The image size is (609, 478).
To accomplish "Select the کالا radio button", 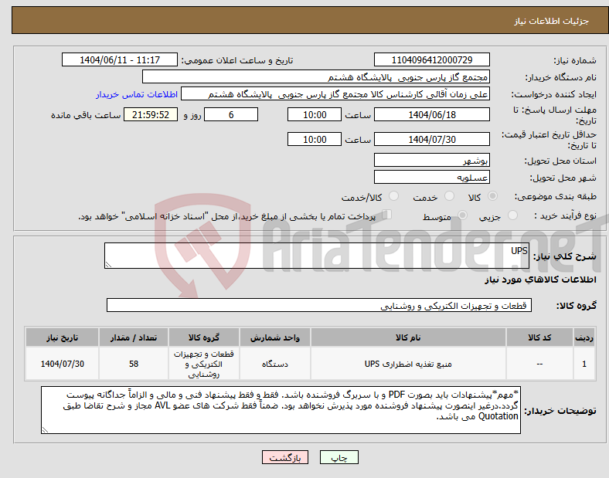I will (492, 196).
